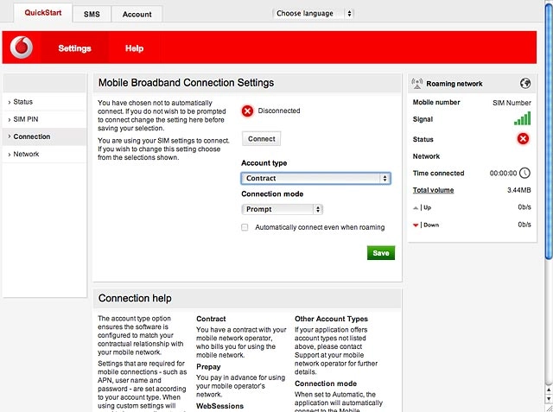Click the Connection help heading
553x412 pixels.
(135, 298)
